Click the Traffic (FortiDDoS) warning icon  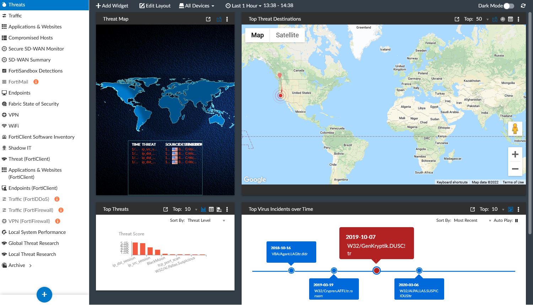(x=57, y=199)
